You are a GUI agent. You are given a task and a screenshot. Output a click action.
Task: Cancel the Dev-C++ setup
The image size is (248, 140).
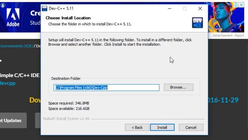click(191, 128)
